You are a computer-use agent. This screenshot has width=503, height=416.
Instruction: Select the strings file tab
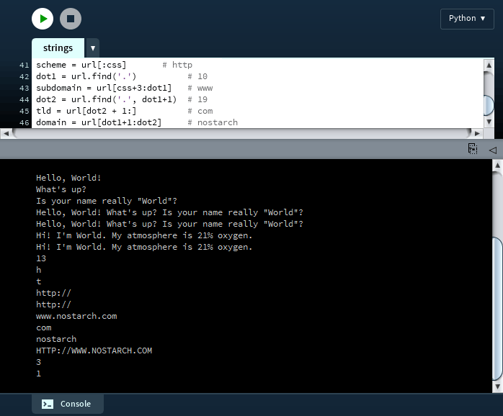pos(58,48)
